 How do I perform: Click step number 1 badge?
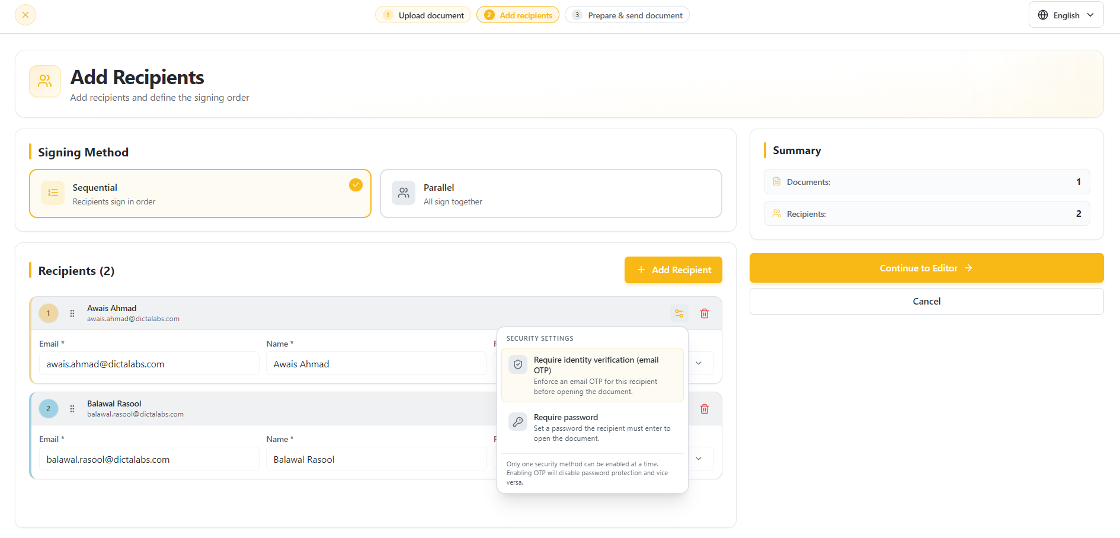[x=388, y=15]
